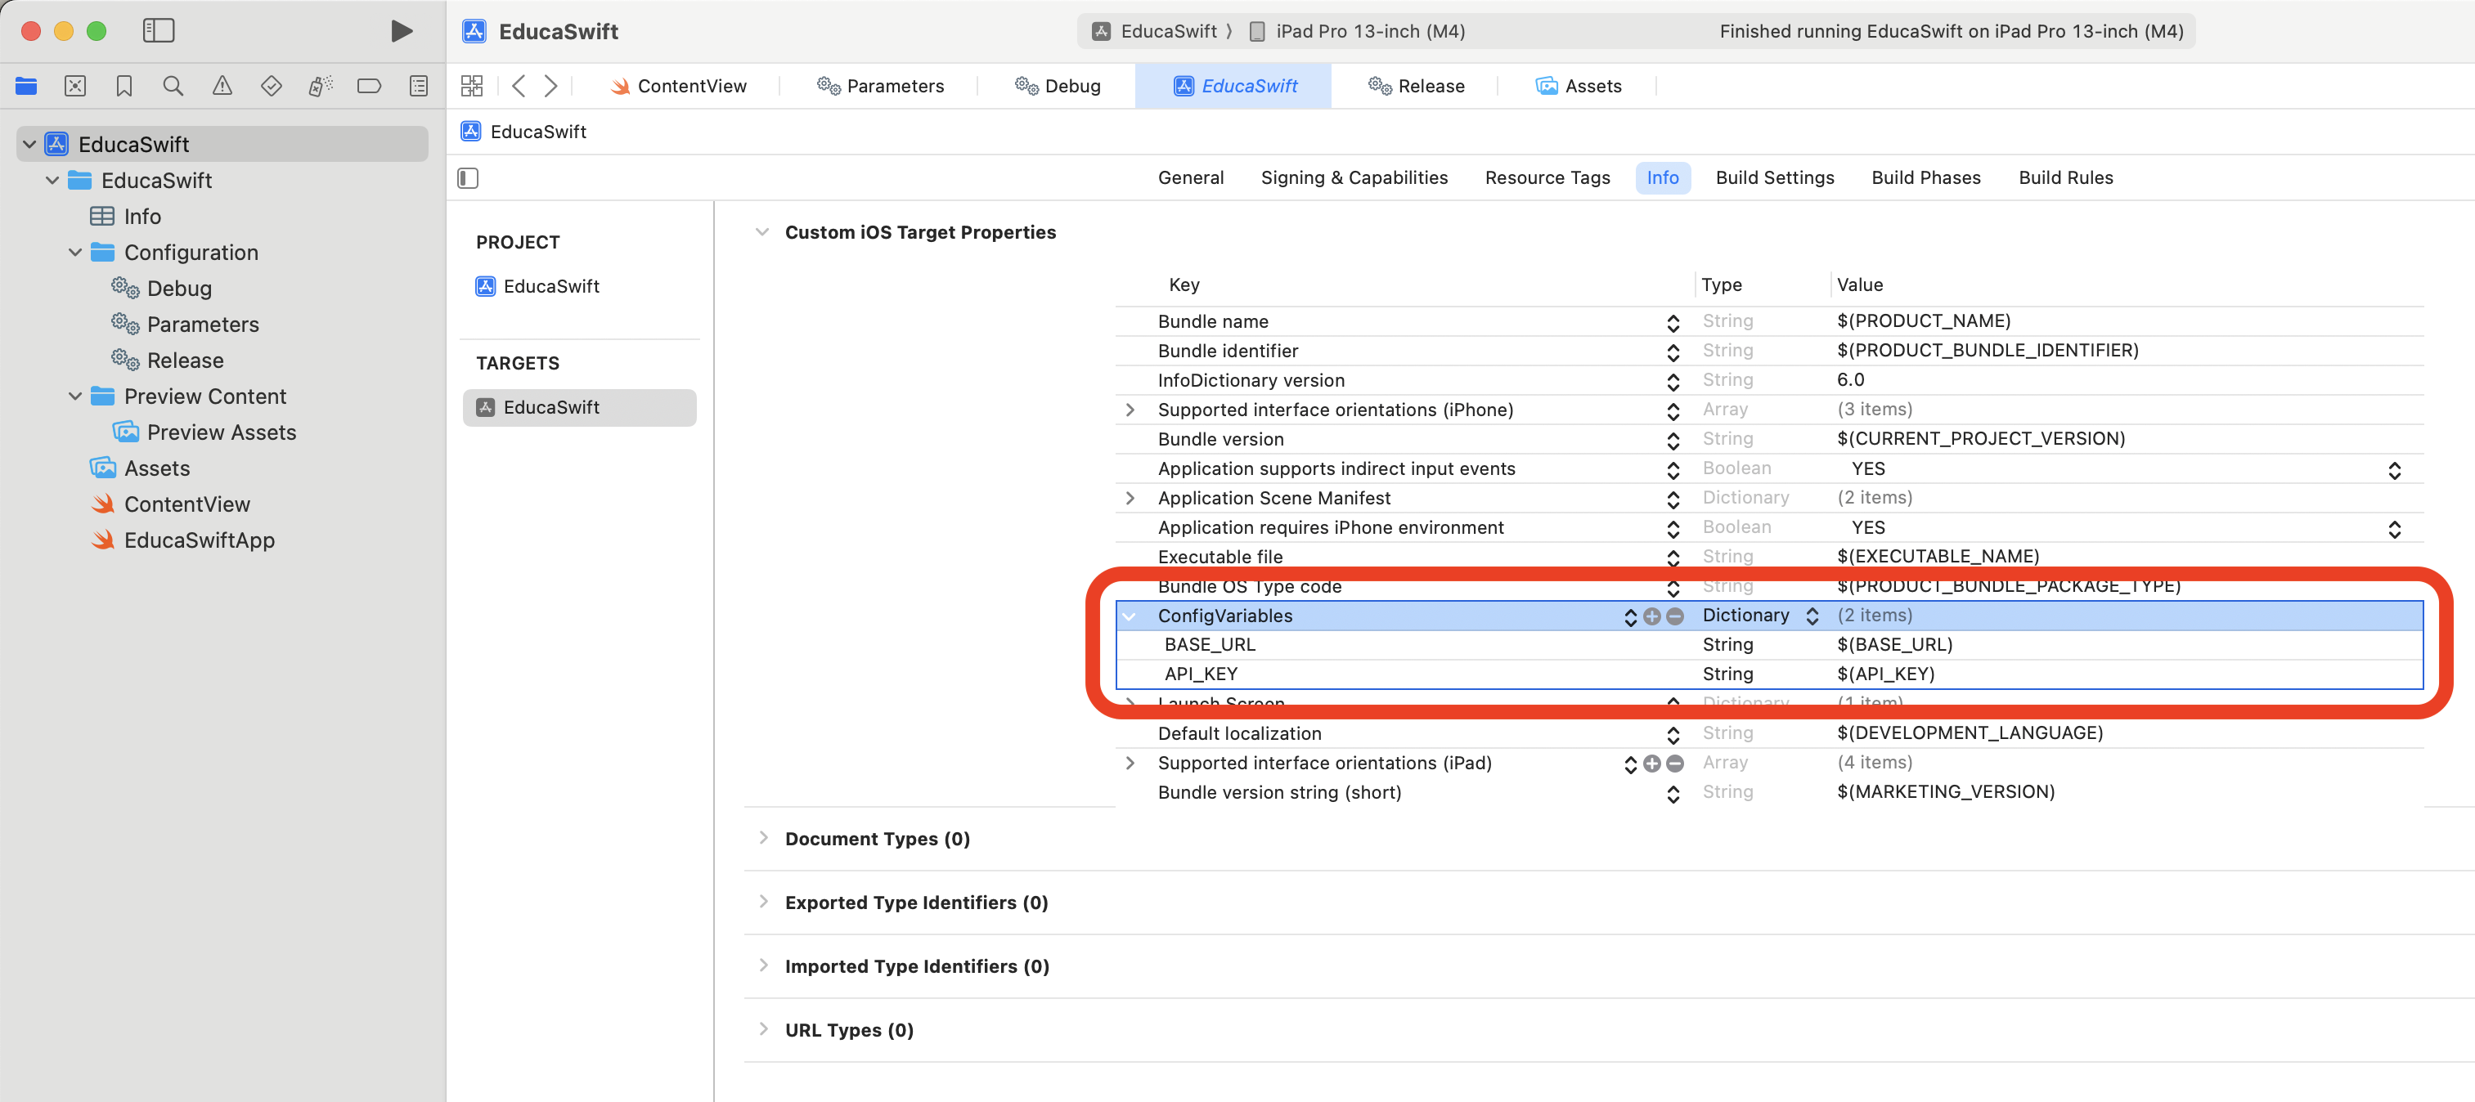Viewport: 2475px width, 1102px height.
Task: Collapse the EducaSwift project root in navigator
Action: coord(29,144)
